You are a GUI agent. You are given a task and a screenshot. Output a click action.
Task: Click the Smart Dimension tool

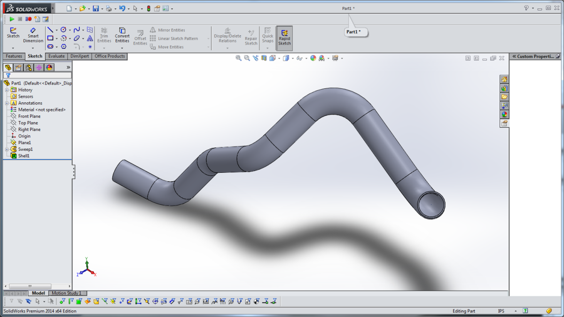pyautogui.click(x=33, y=34)
